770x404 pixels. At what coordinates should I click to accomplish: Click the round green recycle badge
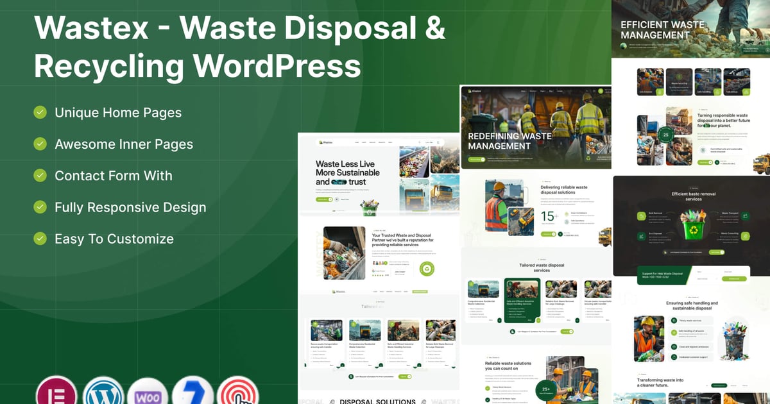coord(427,269)
